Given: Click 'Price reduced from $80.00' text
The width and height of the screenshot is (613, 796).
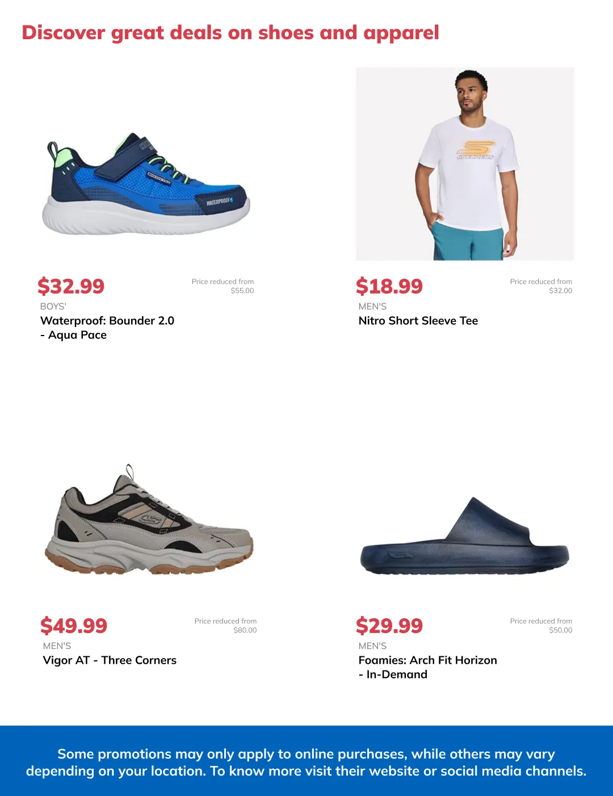Looking at the screenshot, I should [225, 626].
